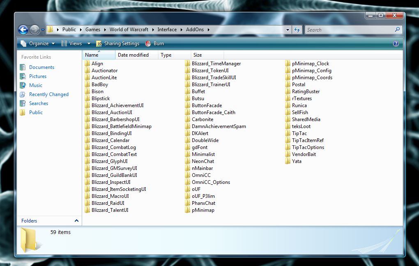Go to the Documents favorite link

point(41,67)
